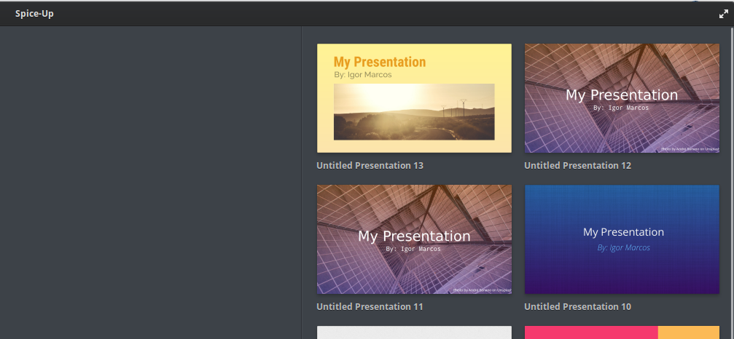Viewport: 734px width, 339px height.
Task: Click the photo credit caption in Presentation 12 thumbnail
Action: click(690, 149)
